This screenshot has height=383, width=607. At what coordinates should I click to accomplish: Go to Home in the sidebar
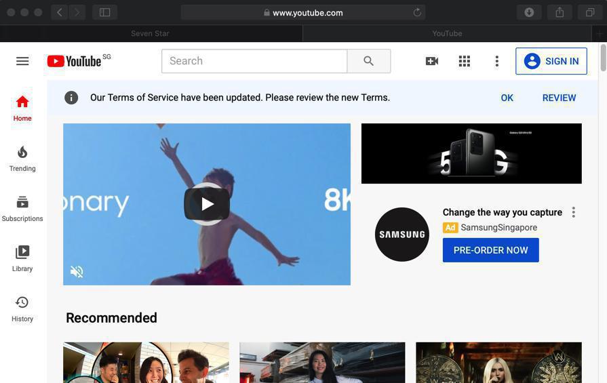22,108
